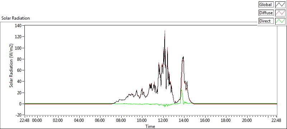
Task: Open the Direct green line style swatch
Action: point(281,21)
